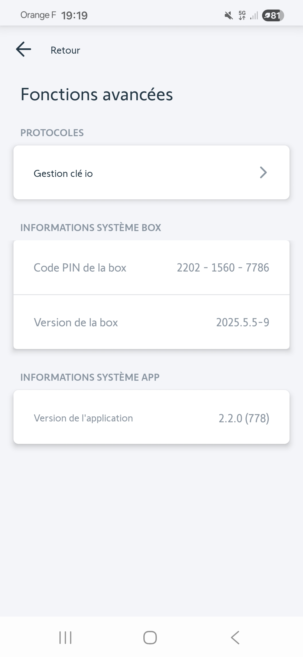Select the box PIN code 2202 - 1560 - 7786
303x657 pixels.
pos(223,268)
